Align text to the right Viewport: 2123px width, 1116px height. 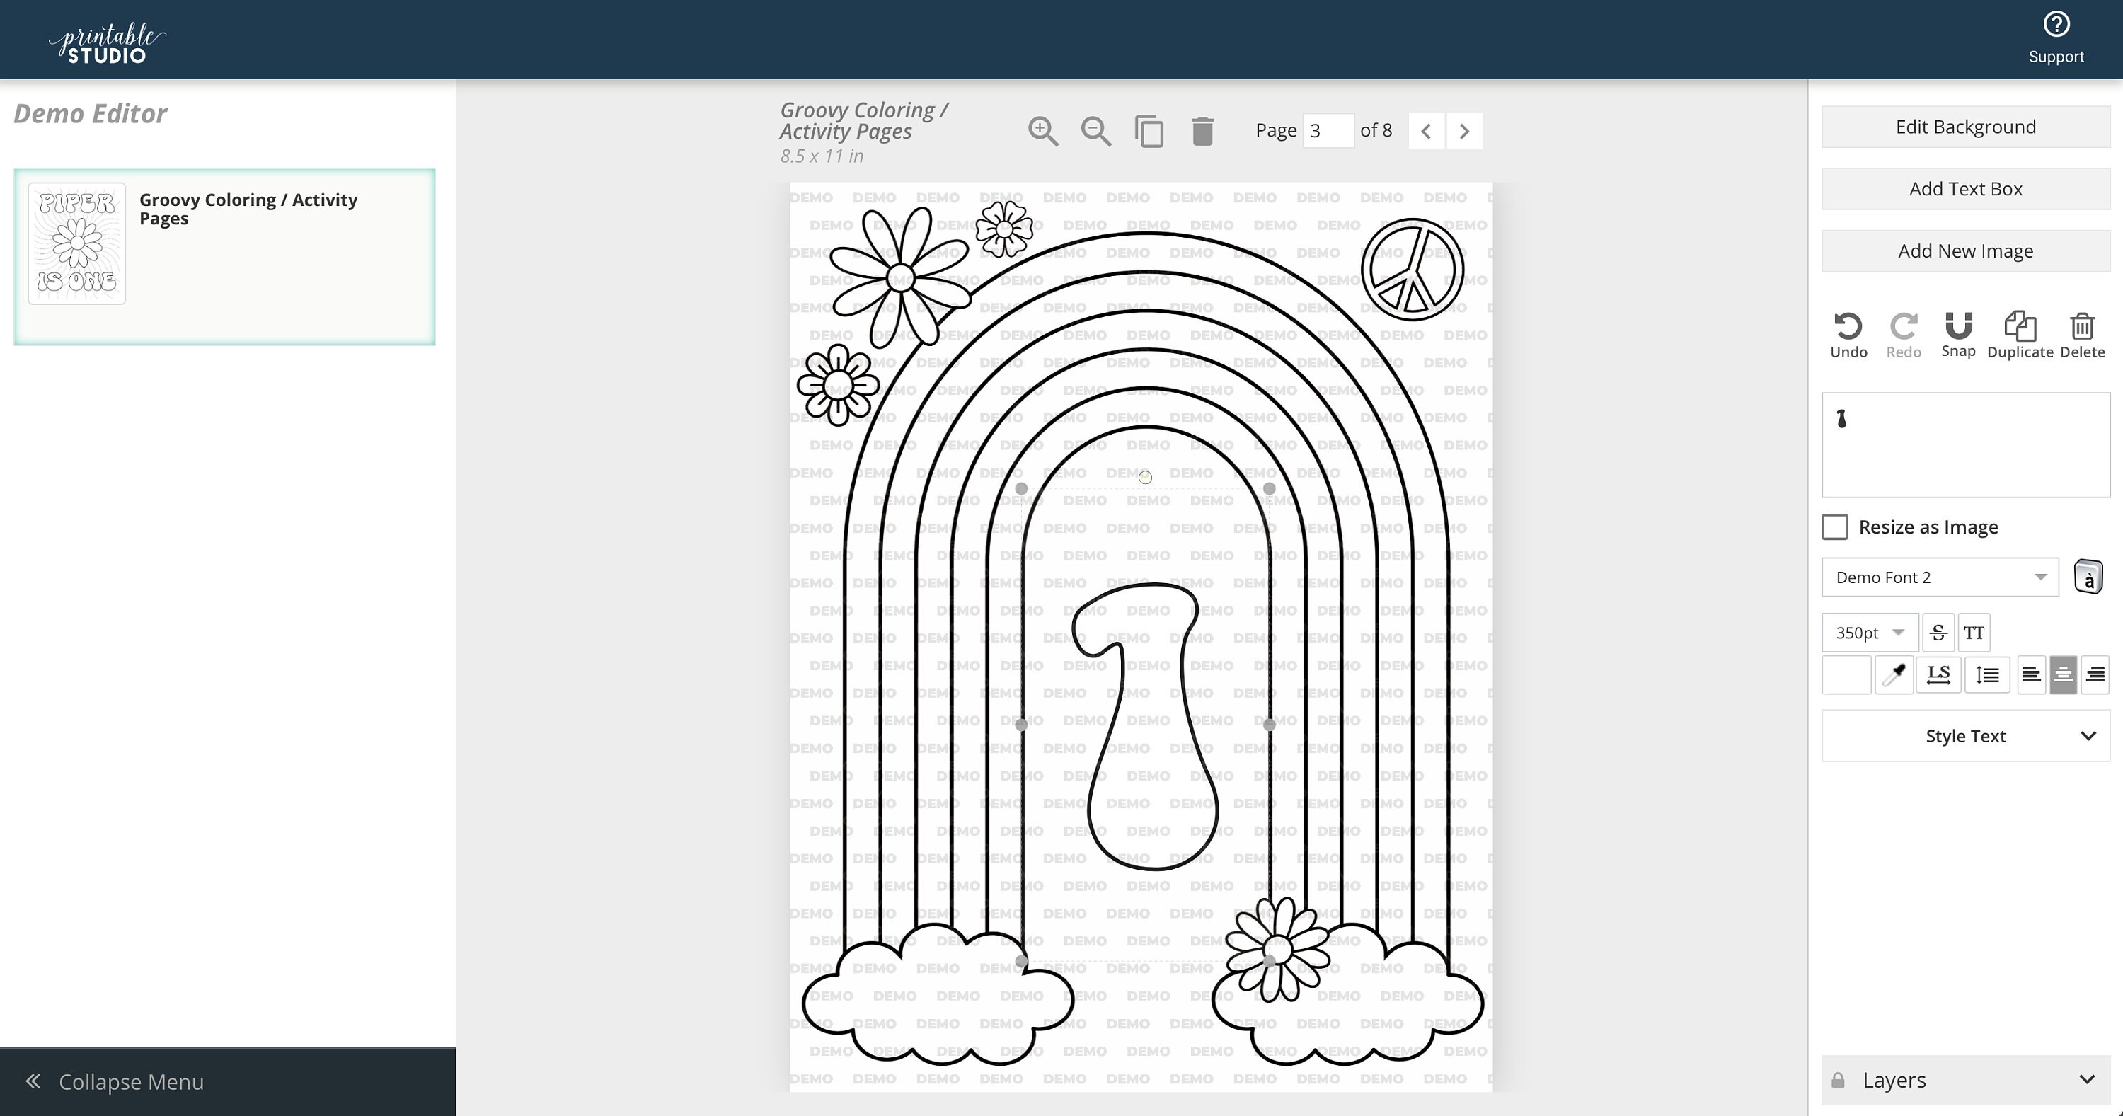pyautogui.click(x=2095, y=675)
